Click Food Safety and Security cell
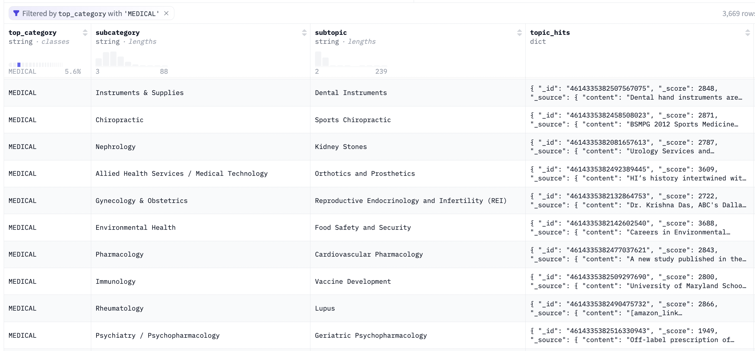 (x=363, y=228)
